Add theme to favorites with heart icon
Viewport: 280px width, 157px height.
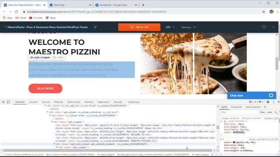(264, 27)
